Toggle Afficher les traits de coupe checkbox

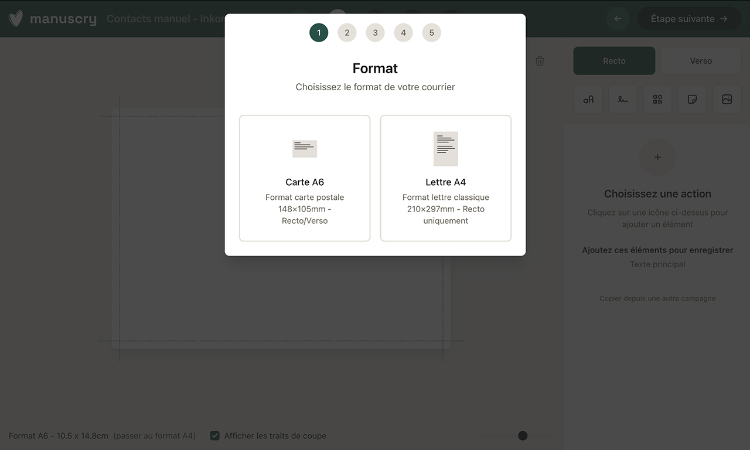(x=215, y=435)
